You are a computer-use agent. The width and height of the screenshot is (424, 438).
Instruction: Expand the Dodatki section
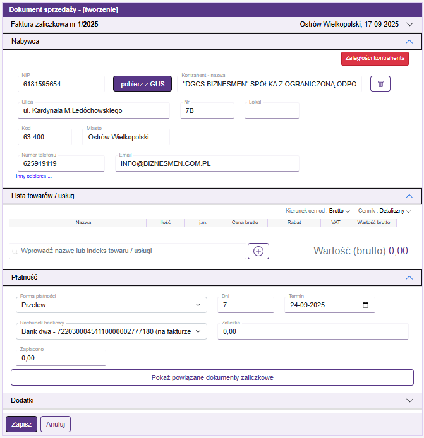coord(409,401)
